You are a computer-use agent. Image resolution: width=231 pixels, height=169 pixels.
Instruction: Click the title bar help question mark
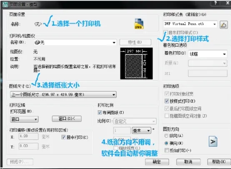pos(216,3)
